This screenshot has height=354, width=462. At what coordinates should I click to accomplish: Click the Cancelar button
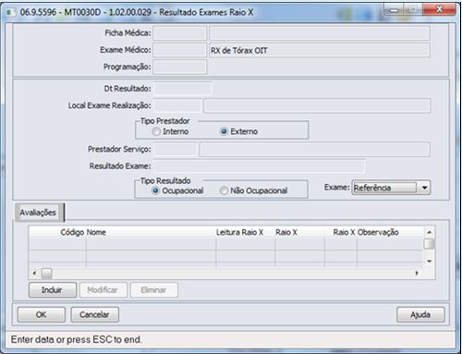[94, 314]
